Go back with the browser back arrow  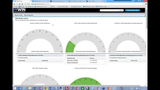pyautogui.click(x=14, y=4)
